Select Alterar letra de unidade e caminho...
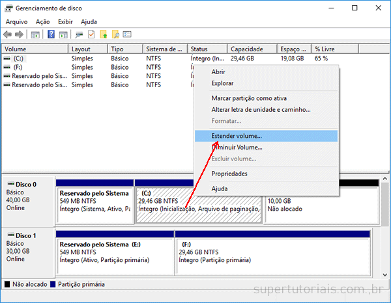This screenshot has width=391, height=303. point(261,109)
